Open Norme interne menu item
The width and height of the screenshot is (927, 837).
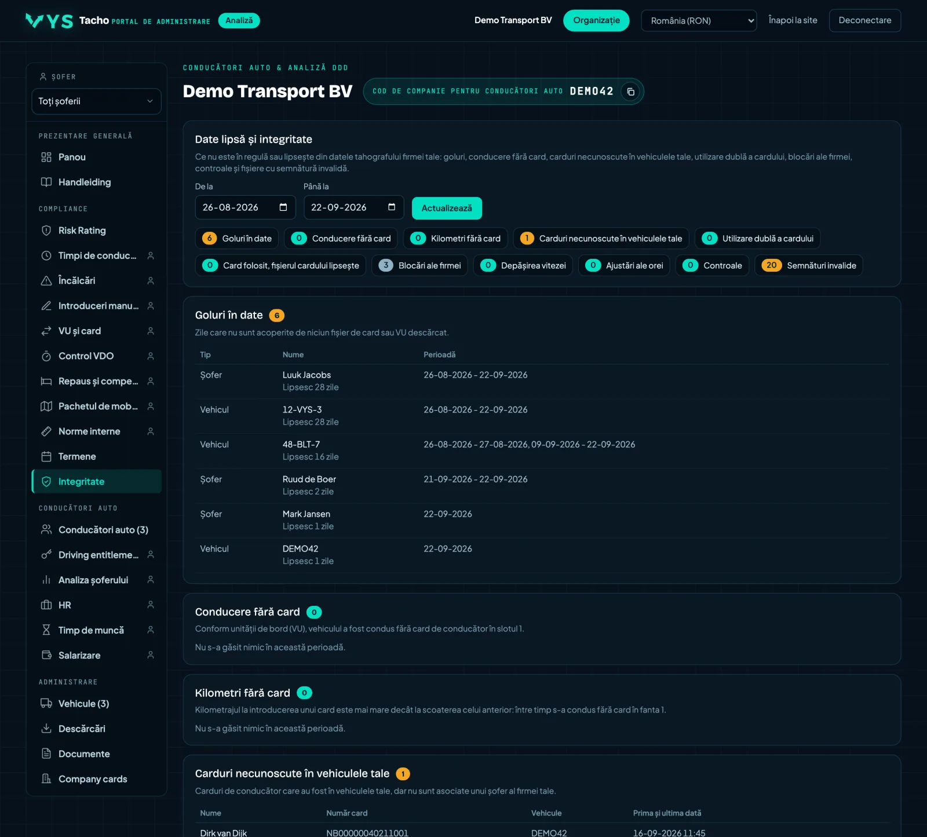point(96,431)
